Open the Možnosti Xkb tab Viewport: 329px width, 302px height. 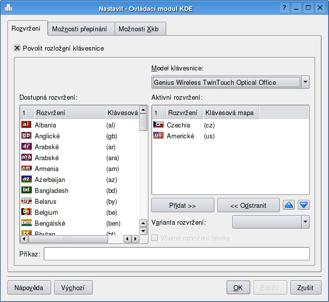[138, 29]
